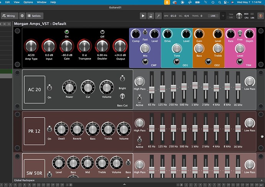265x187 pixels.
Task: Click the Trim knob in the toolbar
Action: [x=239, y=16]
